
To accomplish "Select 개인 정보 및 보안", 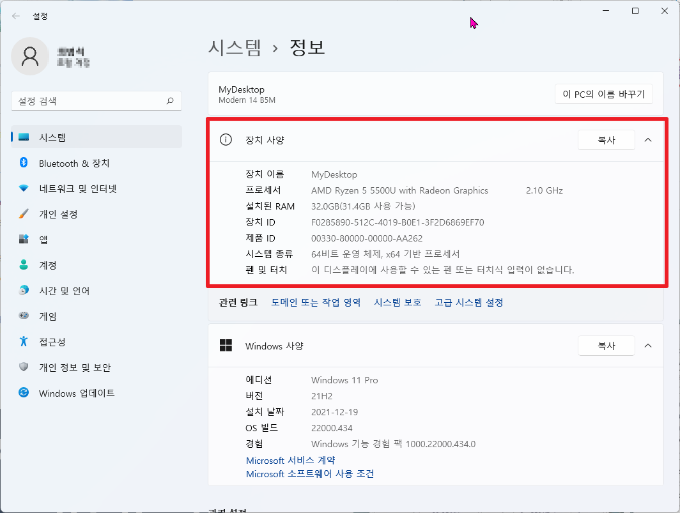I will (x=75, y=367).
